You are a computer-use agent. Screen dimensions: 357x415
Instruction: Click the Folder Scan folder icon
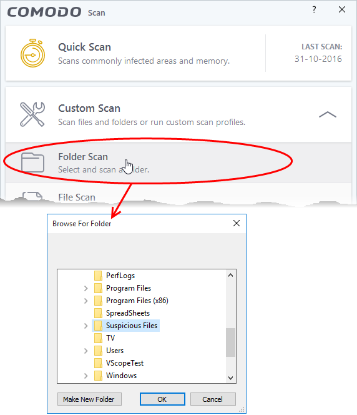32,162
